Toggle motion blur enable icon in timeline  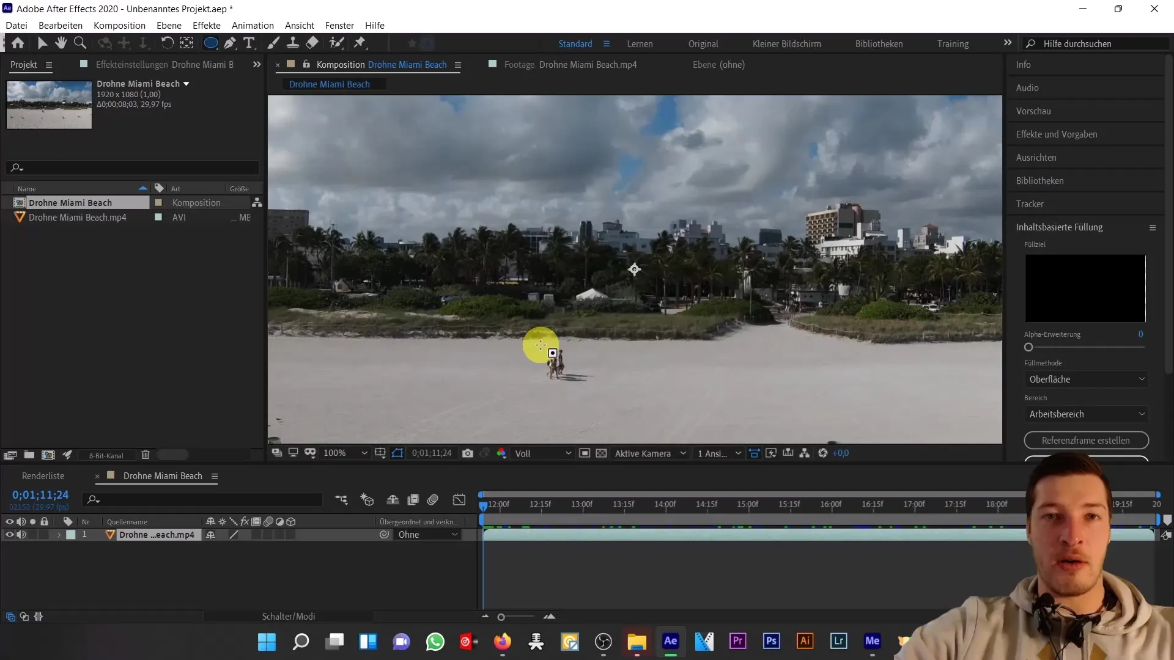click(433, 500)
